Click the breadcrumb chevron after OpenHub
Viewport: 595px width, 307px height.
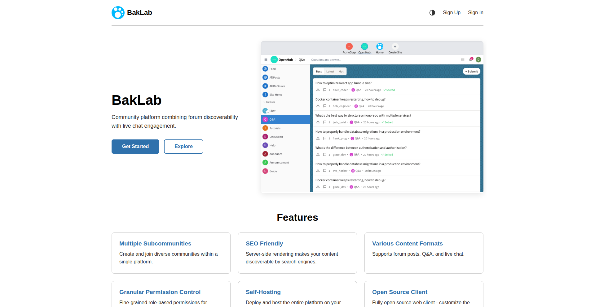pos(296,60)
